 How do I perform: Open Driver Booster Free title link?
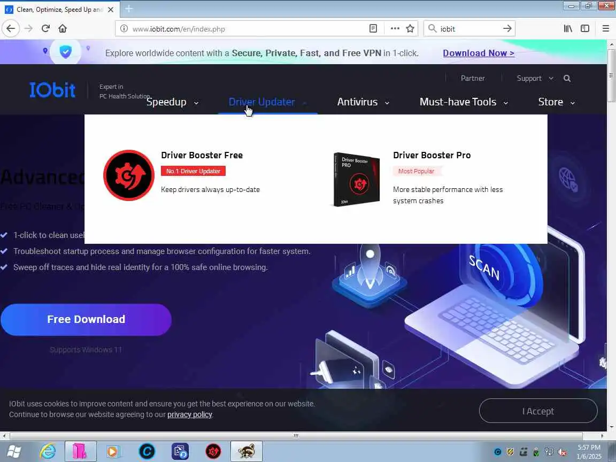202,155
